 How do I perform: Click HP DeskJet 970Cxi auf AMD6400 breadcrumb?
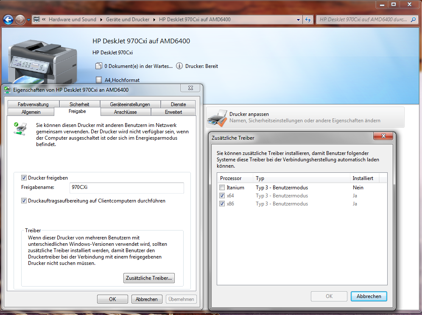pyautogui.click(x=195, y=20)
